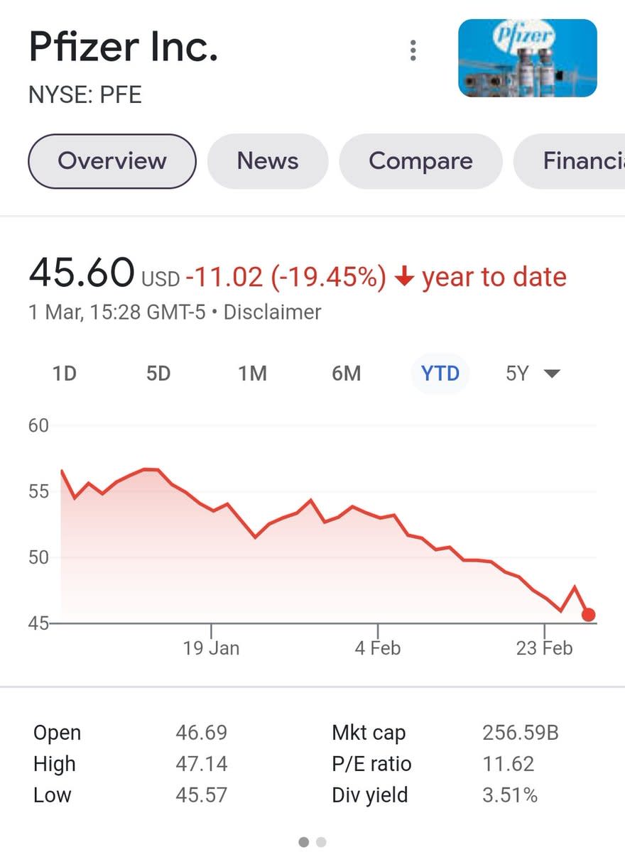Expand the 5Y range dropdown arrow
Viewport: 625px width, 852px height.
(x=552, y=374)
